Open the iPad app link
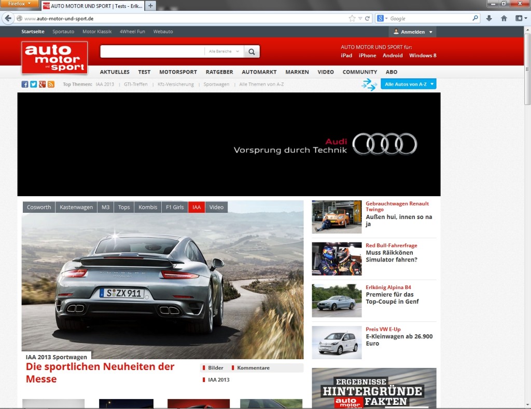The height and width of the screenshot is (409, 531). (346, 55)
